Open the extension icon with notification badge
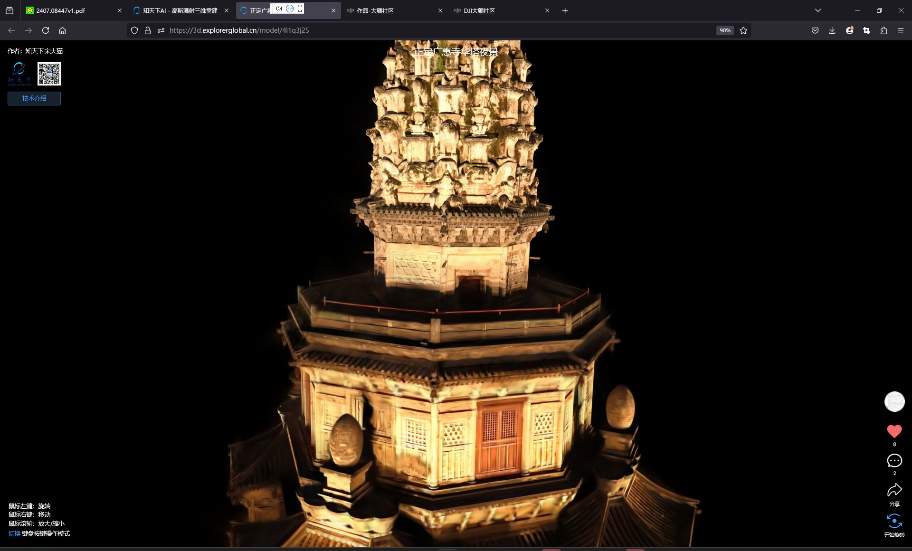The image size is (912, 551). point(849,30)
